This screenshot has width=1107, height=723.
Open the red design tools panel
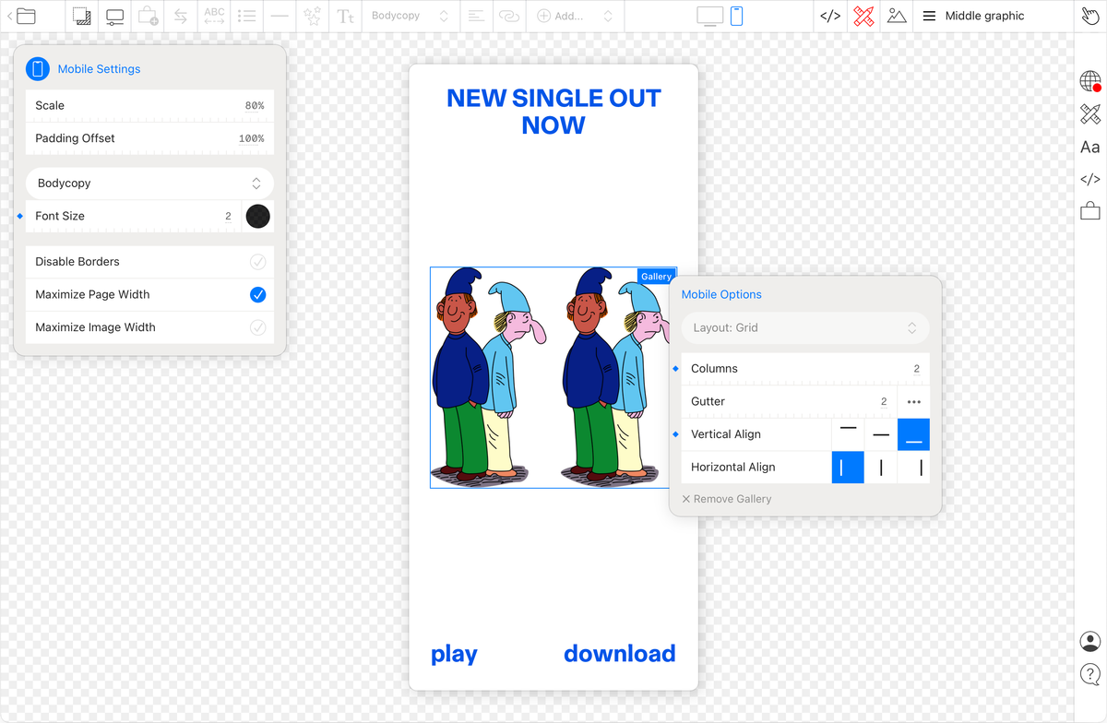pos(863,16)
